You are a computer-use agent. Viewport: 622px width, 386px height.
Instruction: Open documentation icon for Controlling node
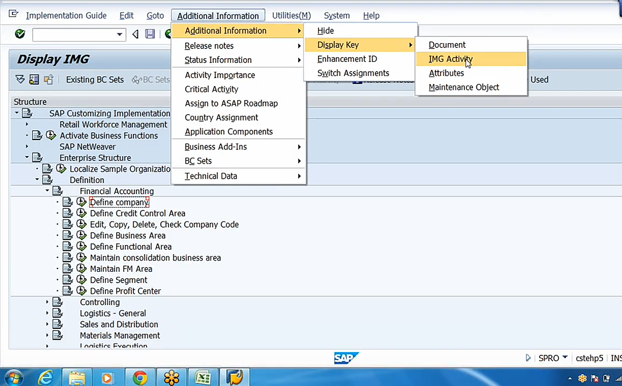tap(58, 302)
